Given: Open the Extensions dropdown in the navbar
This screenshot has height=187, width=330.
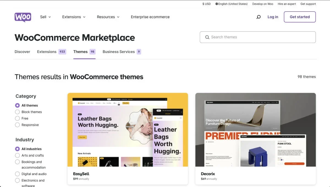Looking at the screenshot, I should pos(73,17).
